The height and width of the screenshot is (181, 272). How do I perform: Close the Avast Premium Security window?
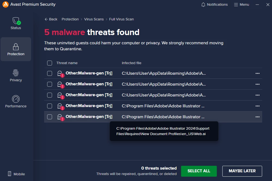pos(268,5)
